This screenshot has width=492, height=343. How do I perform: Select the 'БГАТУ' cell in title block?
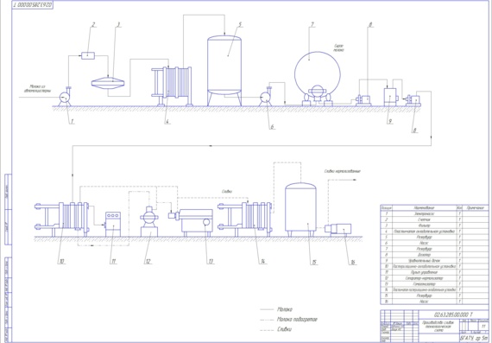click(474, 339)
